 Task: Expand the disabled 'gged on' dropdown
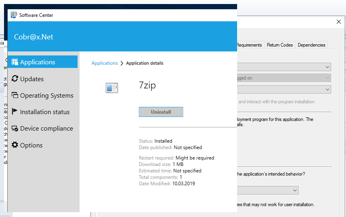(328, 78)
